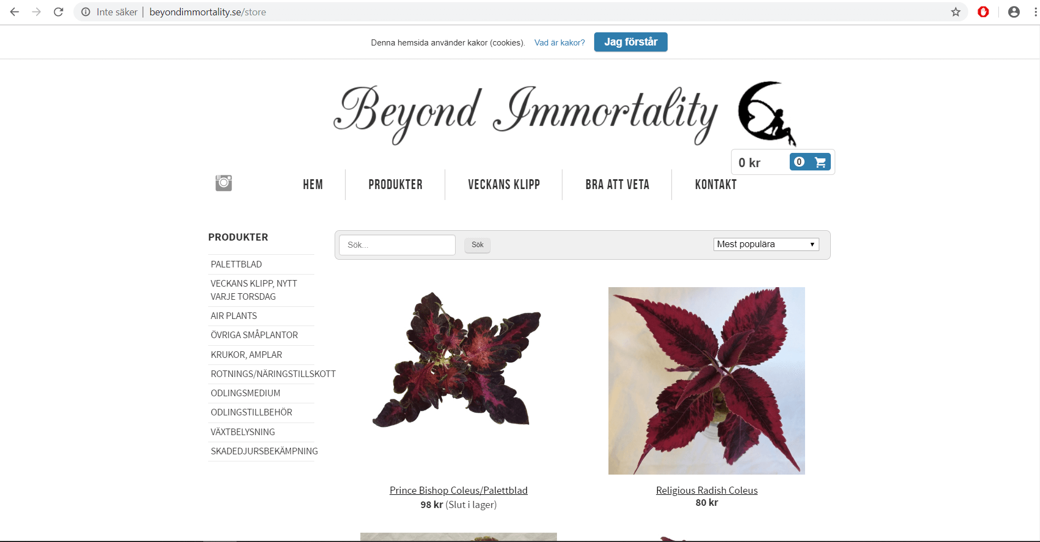Open the PRODUKTER navigation menu
This screenshot has height=542, width=1040.
point(395,185)
